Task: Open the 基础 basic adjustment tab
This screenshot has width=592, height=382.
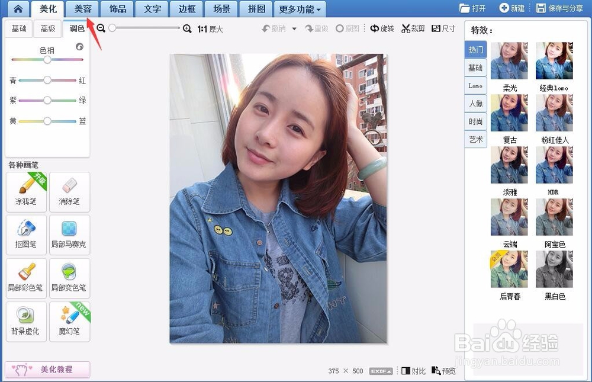Action: 19,28
